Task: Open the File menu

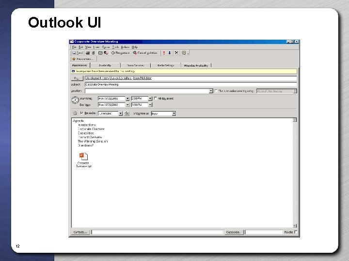Action: pos(74,47)
